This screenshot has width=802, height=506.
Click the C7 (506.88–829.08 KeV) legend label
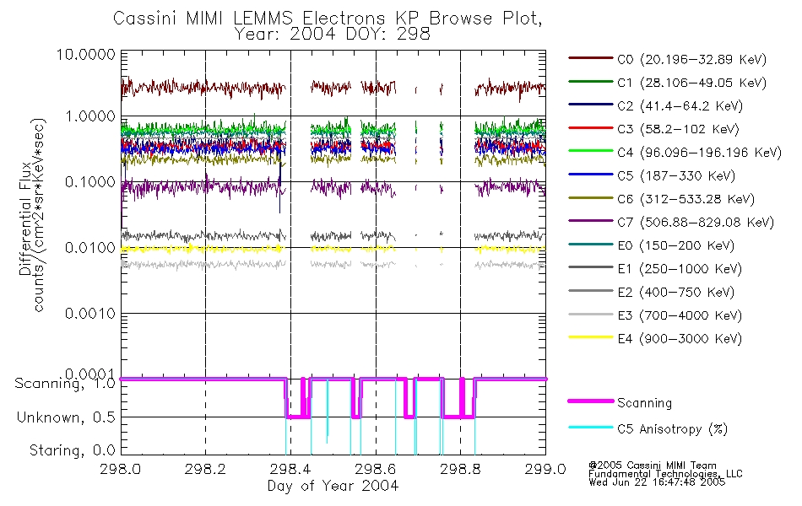695,223
